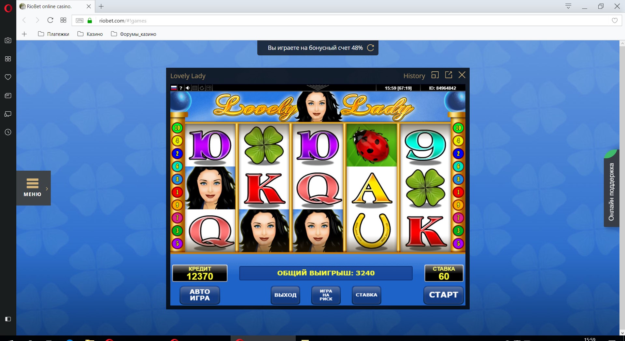
Task: Shrink the Lovely Lady game window
Action: (435, 75)
